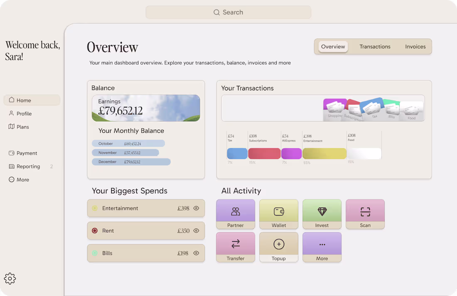Open the Invoices tab
This screenshot has width=457, height=296.
point(415,46)
